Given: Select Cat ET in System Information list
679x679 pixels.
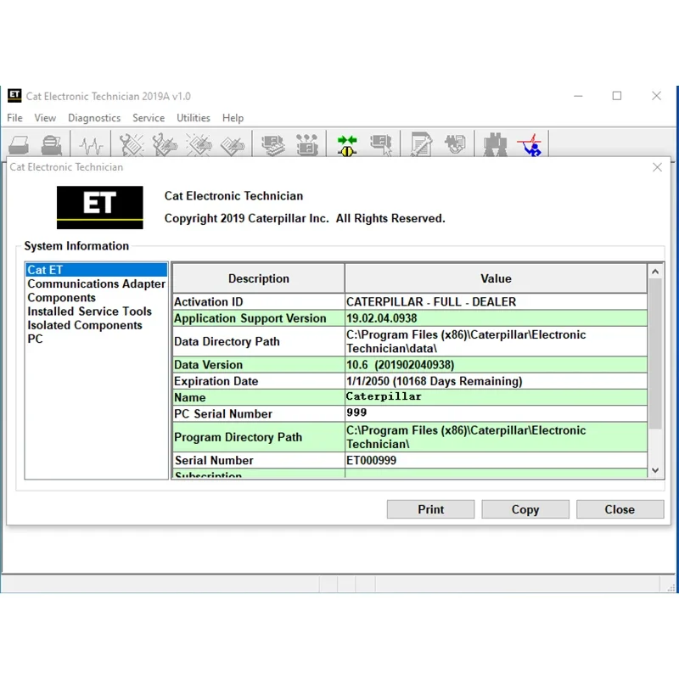Looking at the screenshot, I should [96, 270].
